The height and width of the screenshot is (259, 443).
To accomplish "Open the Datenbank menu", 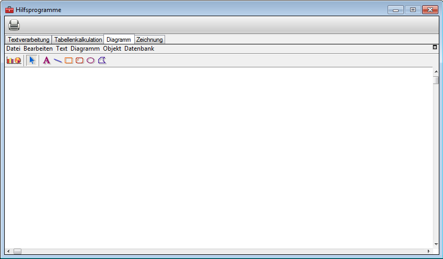I will click(x=139, y=49).
